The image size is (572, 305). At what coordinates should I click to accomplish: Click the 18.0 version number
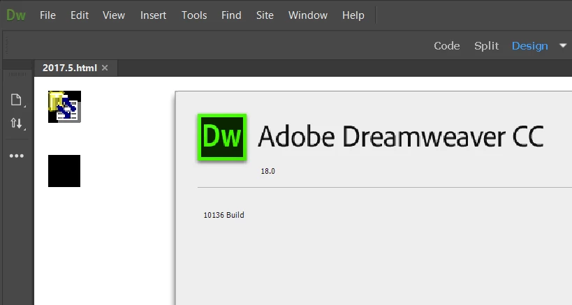click(267, 171)
